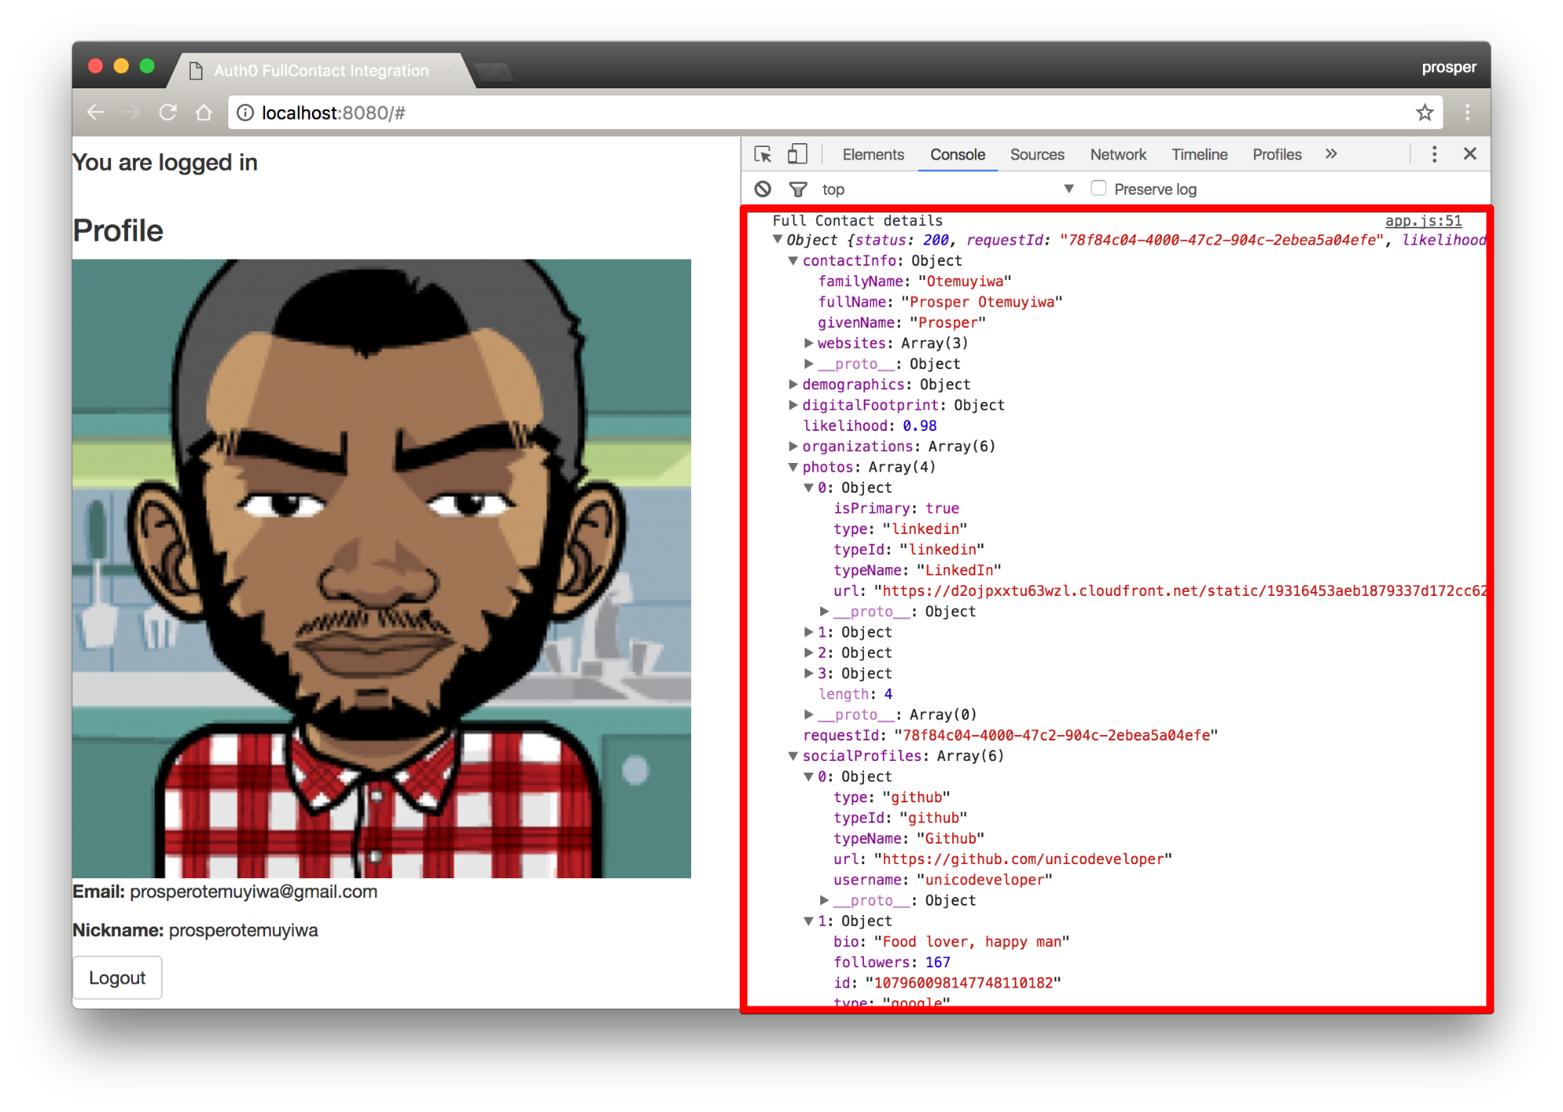Reload the page
This screenshot has width=1563, height=1112.
point(167,113)
